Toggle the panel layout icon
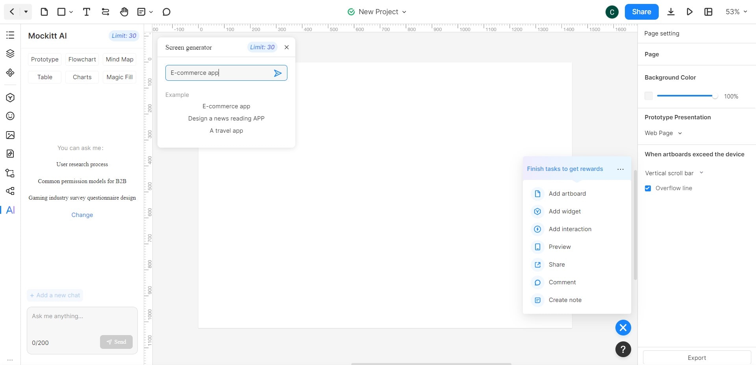Screen dimensions: 756x365 (708, 12)
